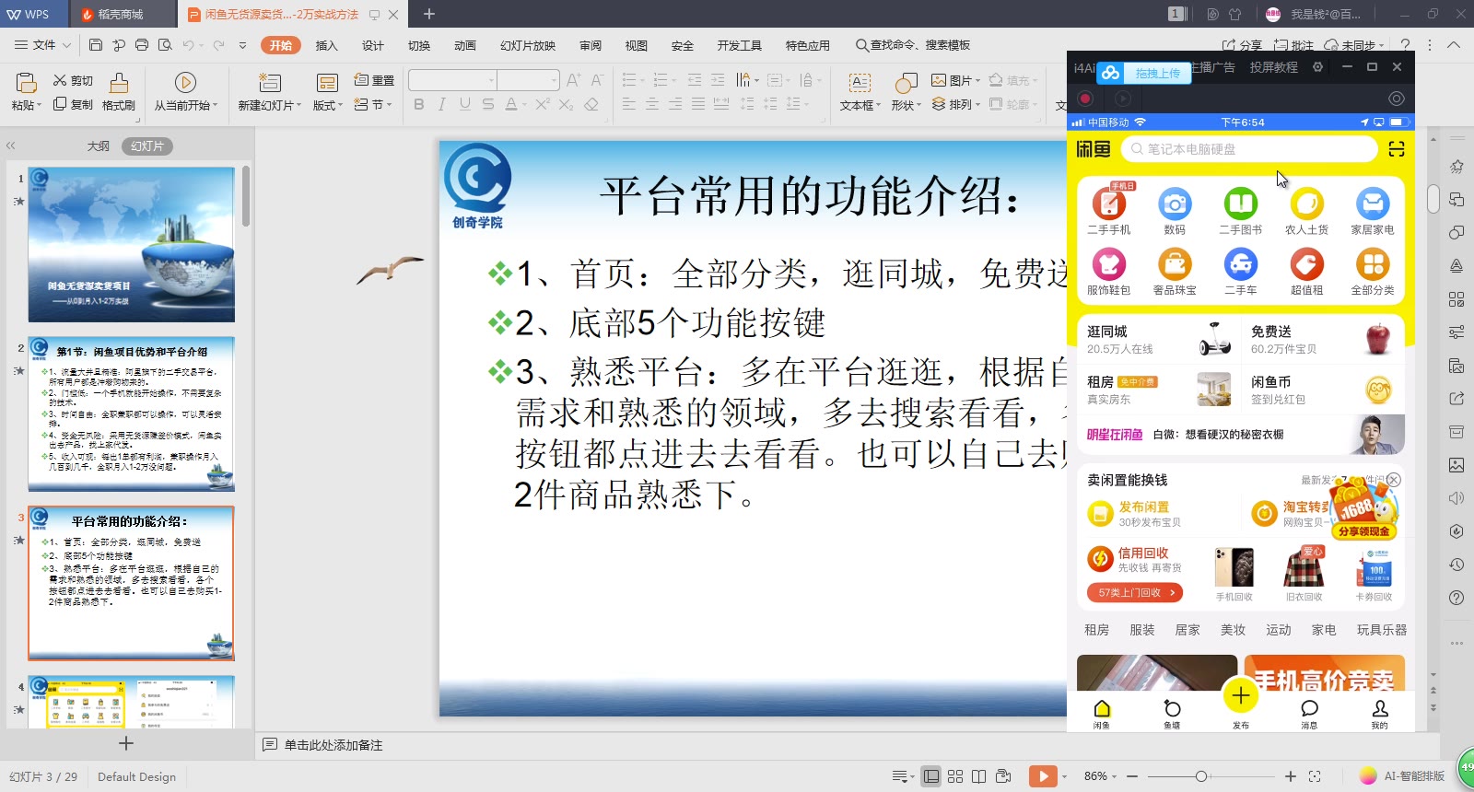Open the 插入 ribbon tab

click(x=327, y=45)
